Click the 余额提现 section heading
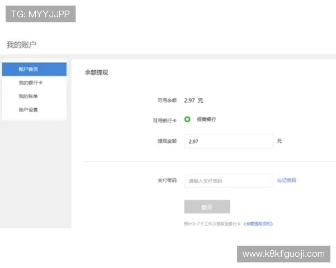This screenshot has width=336, height=268. (97, 73)
